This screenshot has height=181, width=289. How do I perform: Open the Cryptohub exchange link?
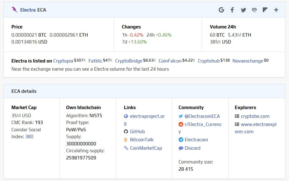coord(209,61)
